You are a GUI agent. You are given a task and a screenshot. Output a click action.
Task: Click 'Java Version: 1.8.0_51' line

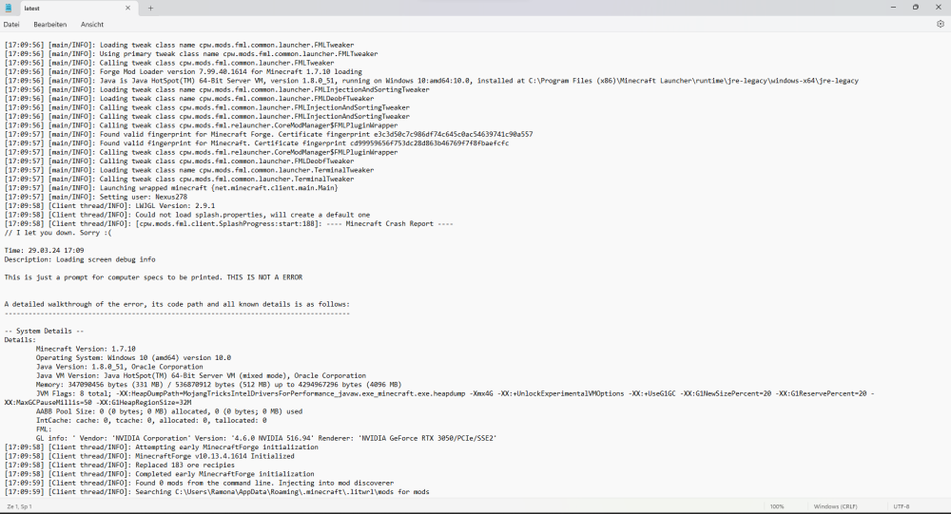tap(120, 366)
